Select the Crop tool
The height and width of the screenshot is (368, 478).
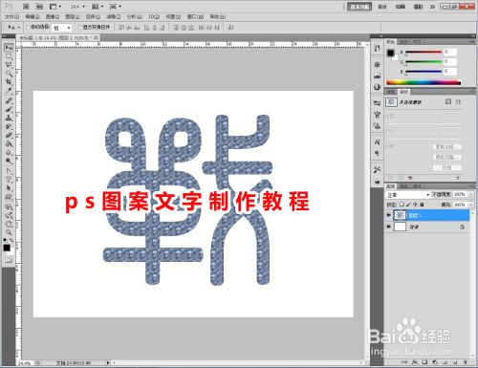(9, 82)
